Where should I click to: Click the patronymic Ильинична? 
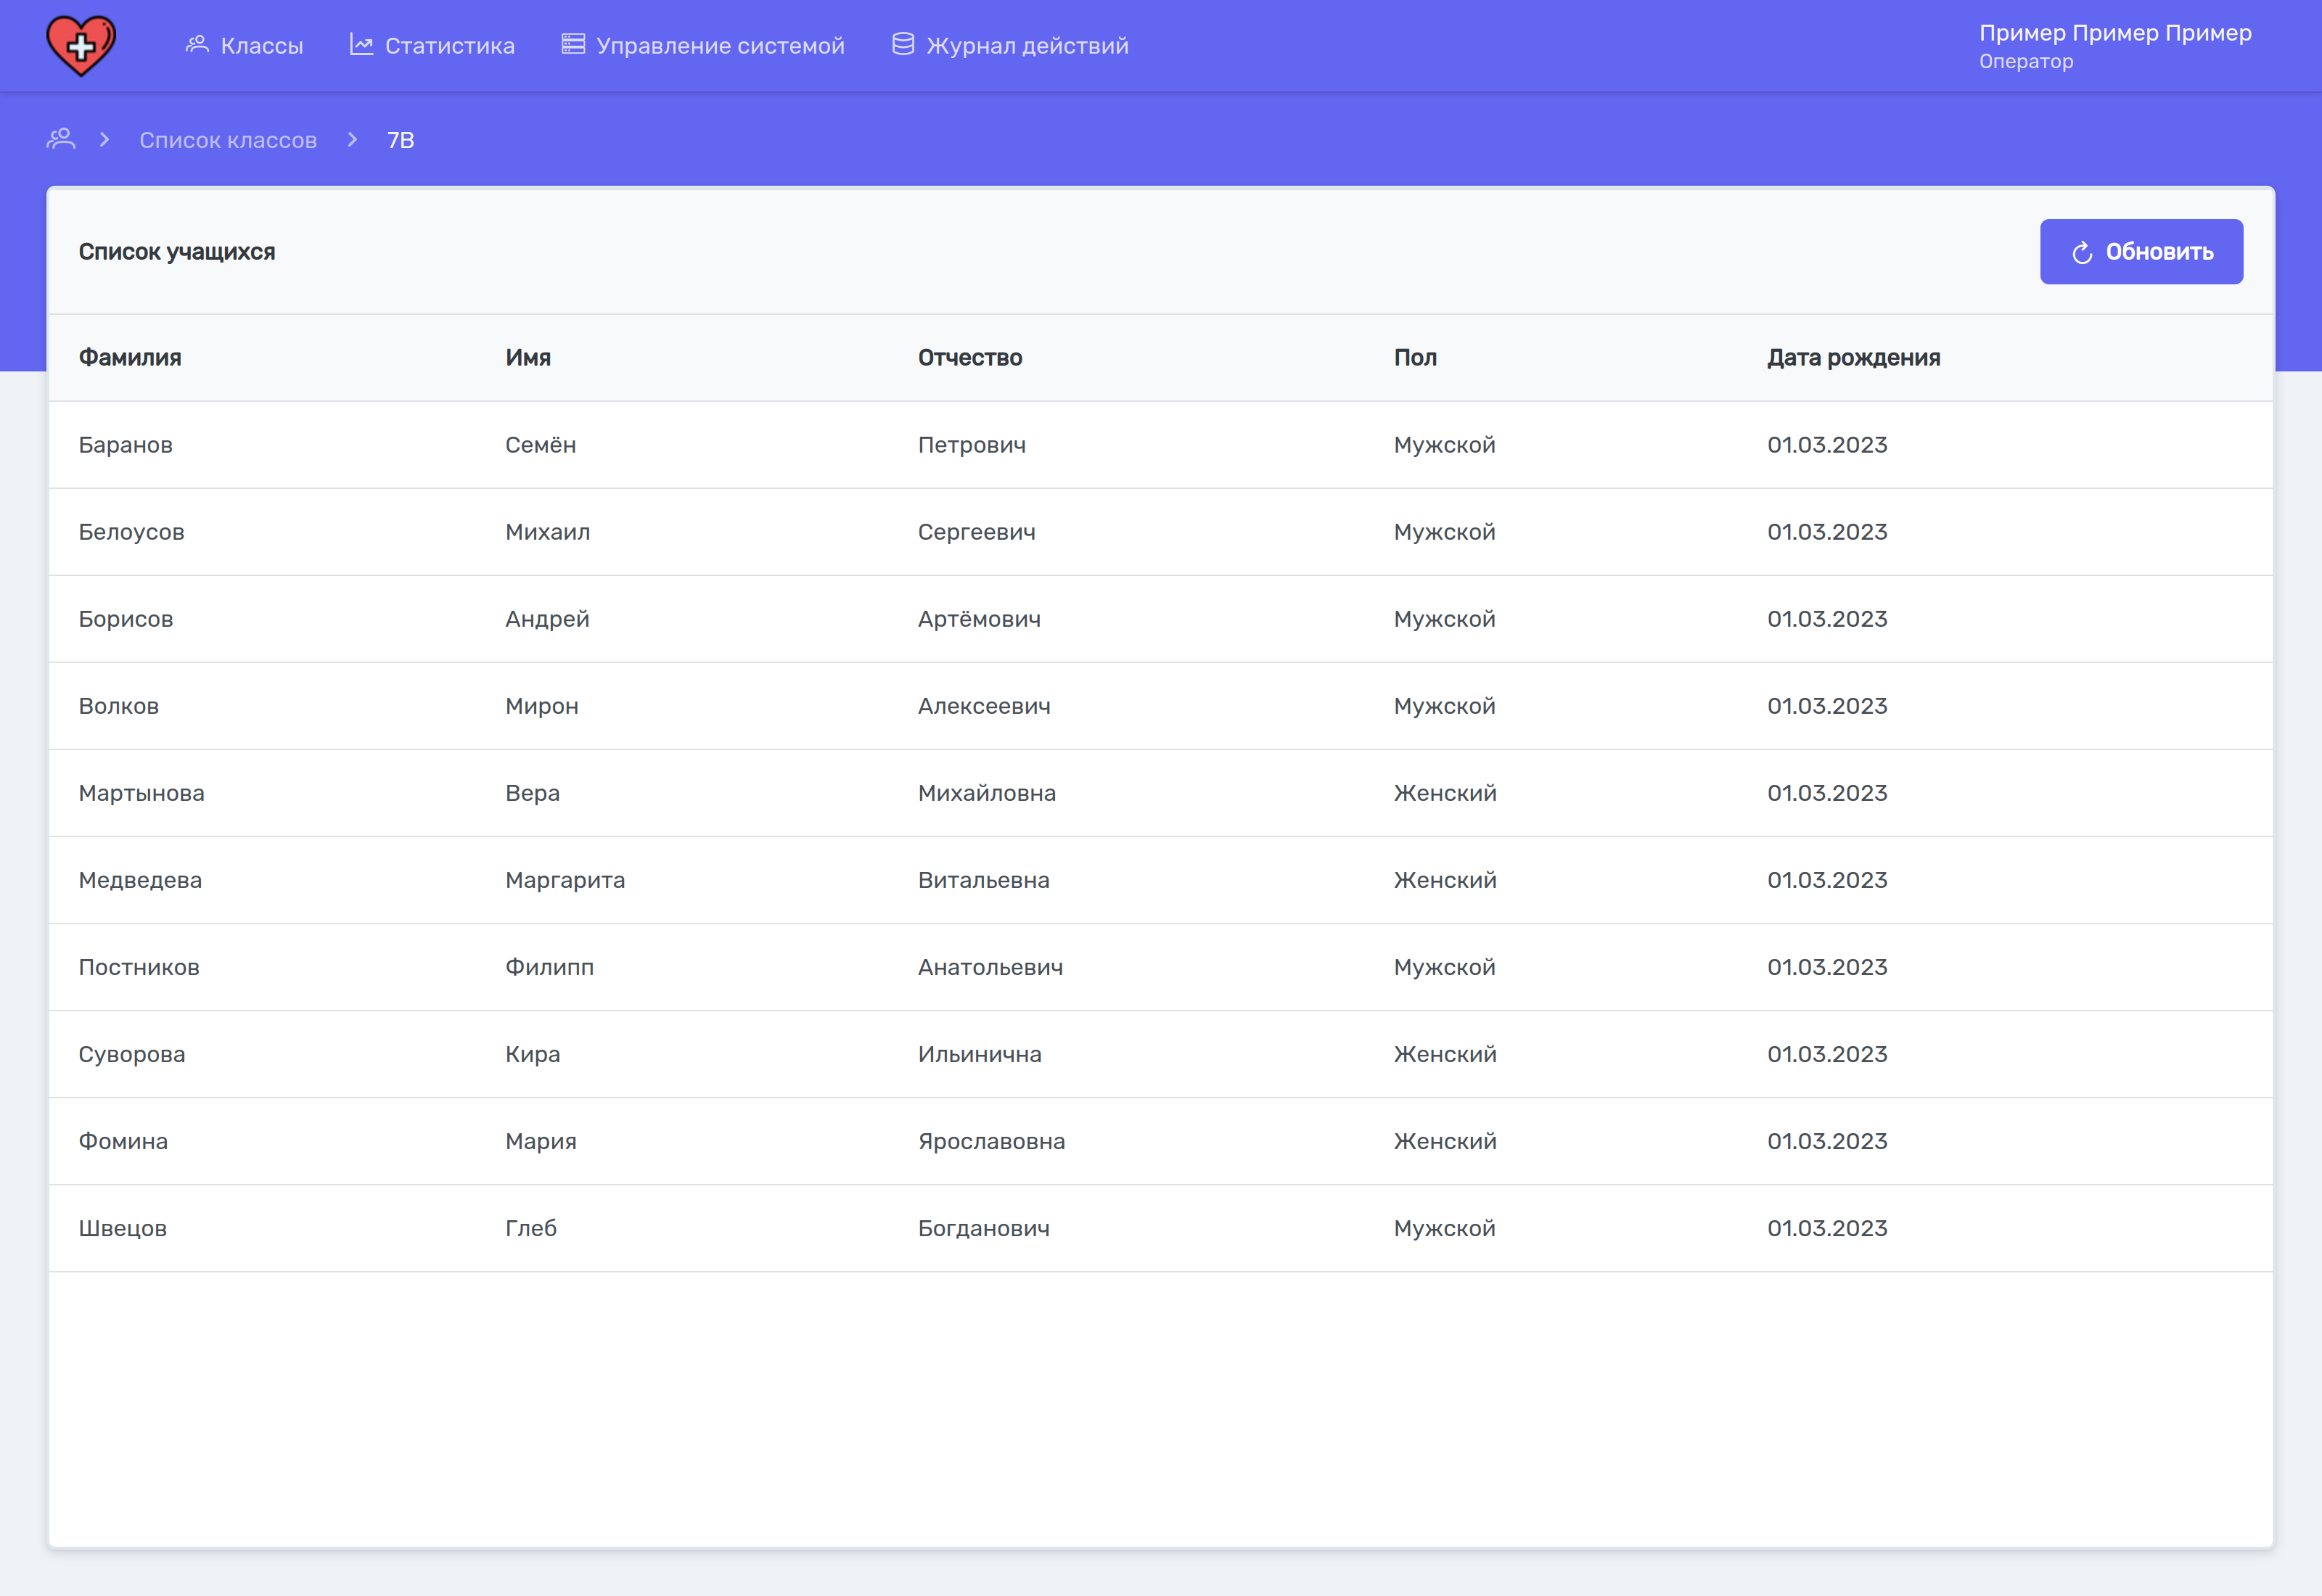tap(980, 1054)
